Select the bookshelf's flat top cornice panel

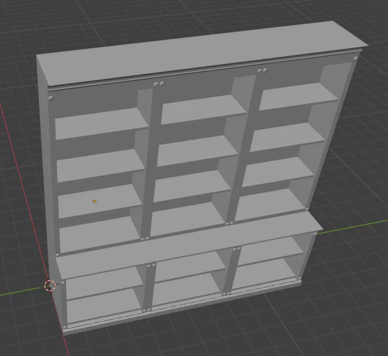point(202,53)
